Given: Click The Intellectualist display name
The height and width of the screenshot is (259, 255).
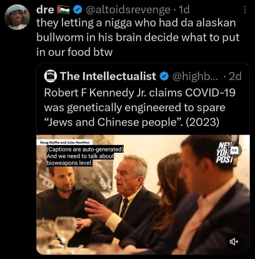Looking at the screenshot, I should pos(108,76).
